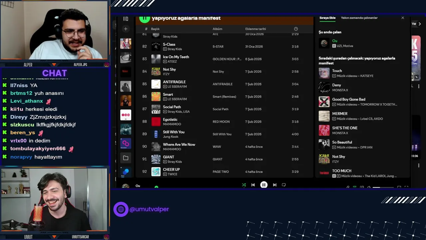Viewport: 426px width, 240px height.
Task: Sort by the # column header
Action: point(146,29)
